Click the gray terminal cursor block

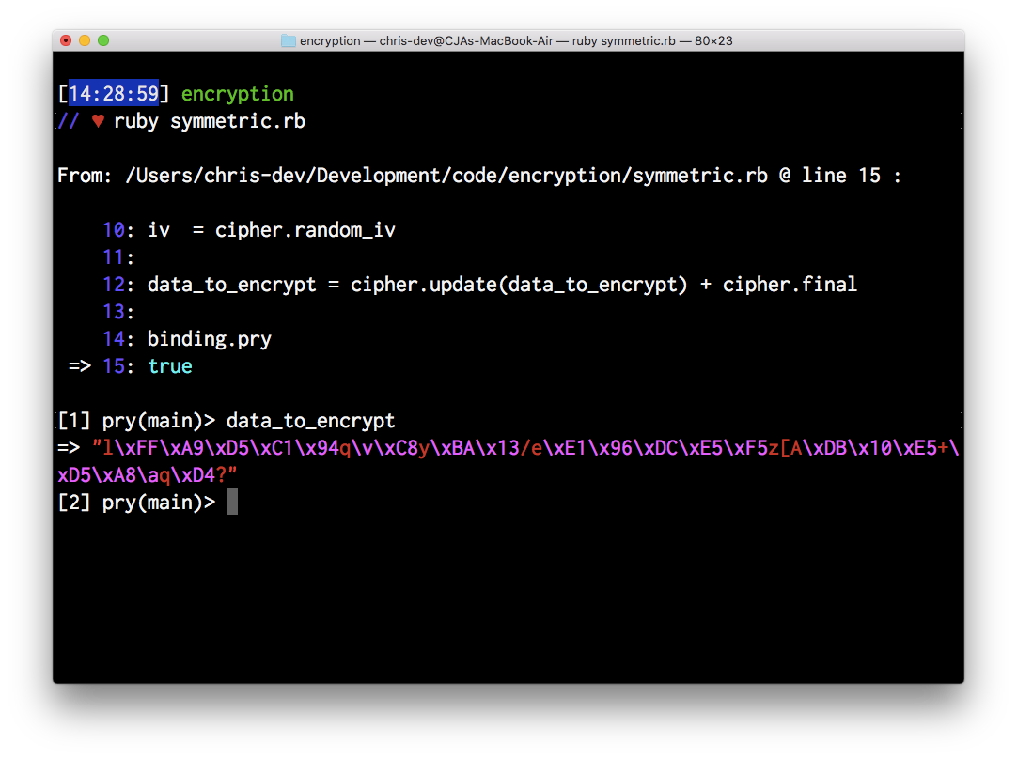(x=232, y=502)
